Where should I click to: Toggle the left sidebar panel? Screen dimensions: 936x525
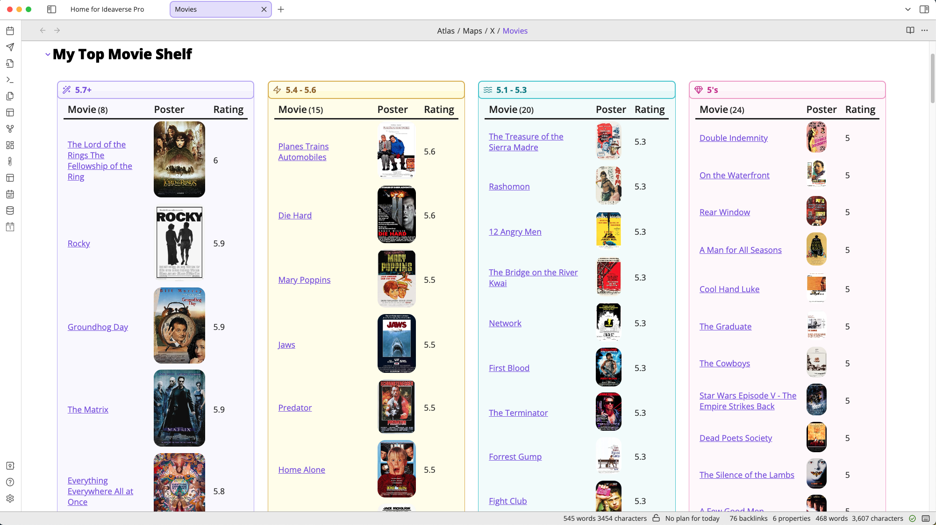pos(52,9)
